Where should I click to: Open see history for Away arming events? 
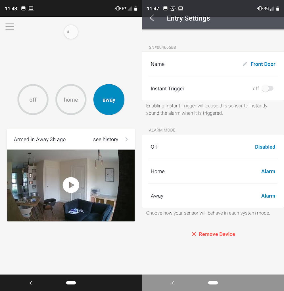tap(105, 139)
